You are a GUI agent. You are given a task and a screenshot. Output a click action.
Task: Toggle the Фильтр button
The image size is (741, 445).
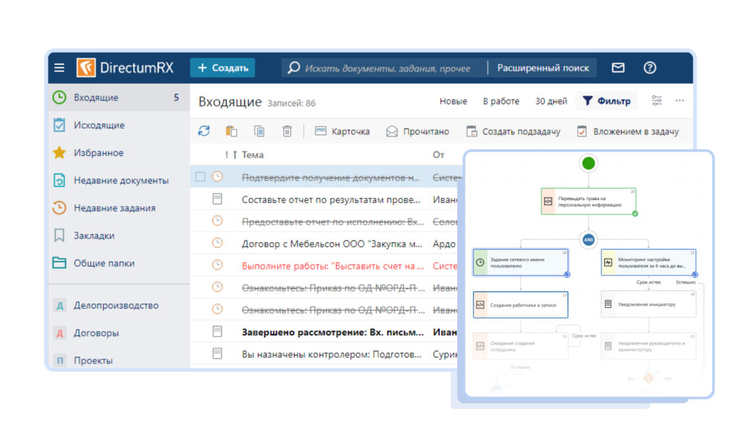606,101
